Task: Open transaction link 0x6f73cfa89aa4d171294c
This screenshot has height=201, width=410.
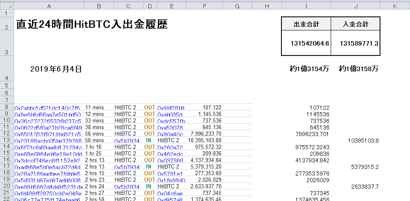Action: pyautogui.click(x=48, y=147)
